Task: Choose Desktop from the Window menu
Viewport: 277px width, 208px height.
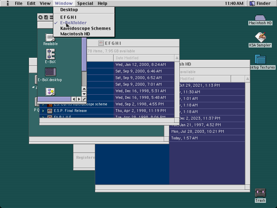Action: click(x=84, y=10)
